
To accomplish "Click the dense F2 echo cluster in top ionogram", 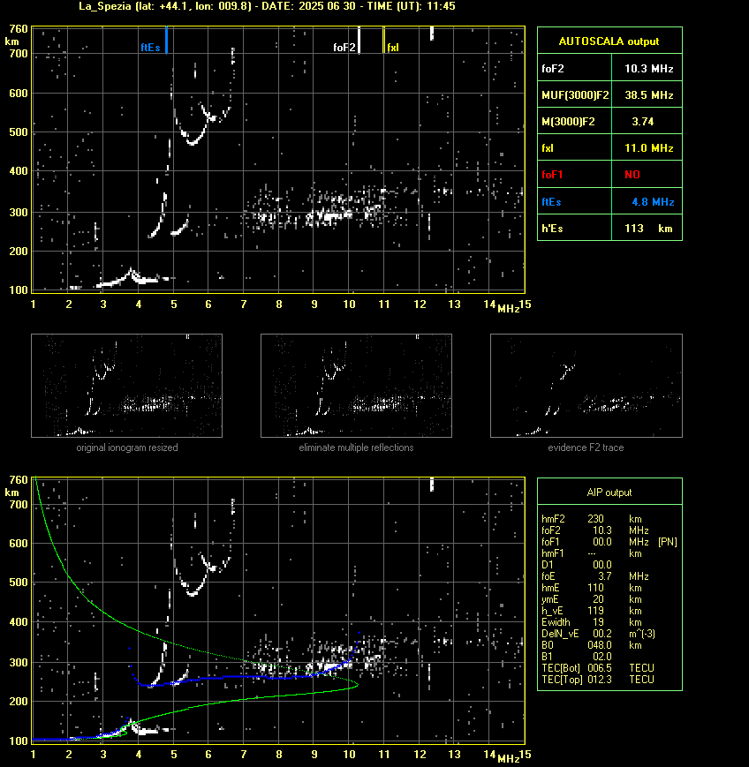I will tap(328, 215).
